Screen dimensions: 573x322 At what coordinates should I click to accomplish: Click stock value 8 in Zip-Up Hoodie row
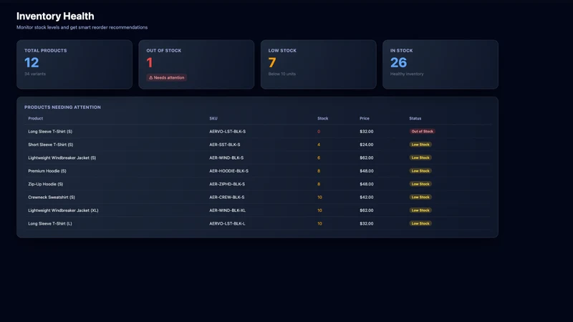tap(319, 184)
